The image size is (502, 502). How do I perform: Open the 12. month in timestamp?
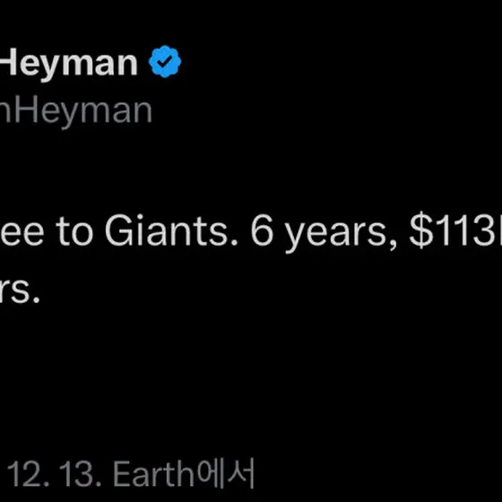(x=28, y=474)
